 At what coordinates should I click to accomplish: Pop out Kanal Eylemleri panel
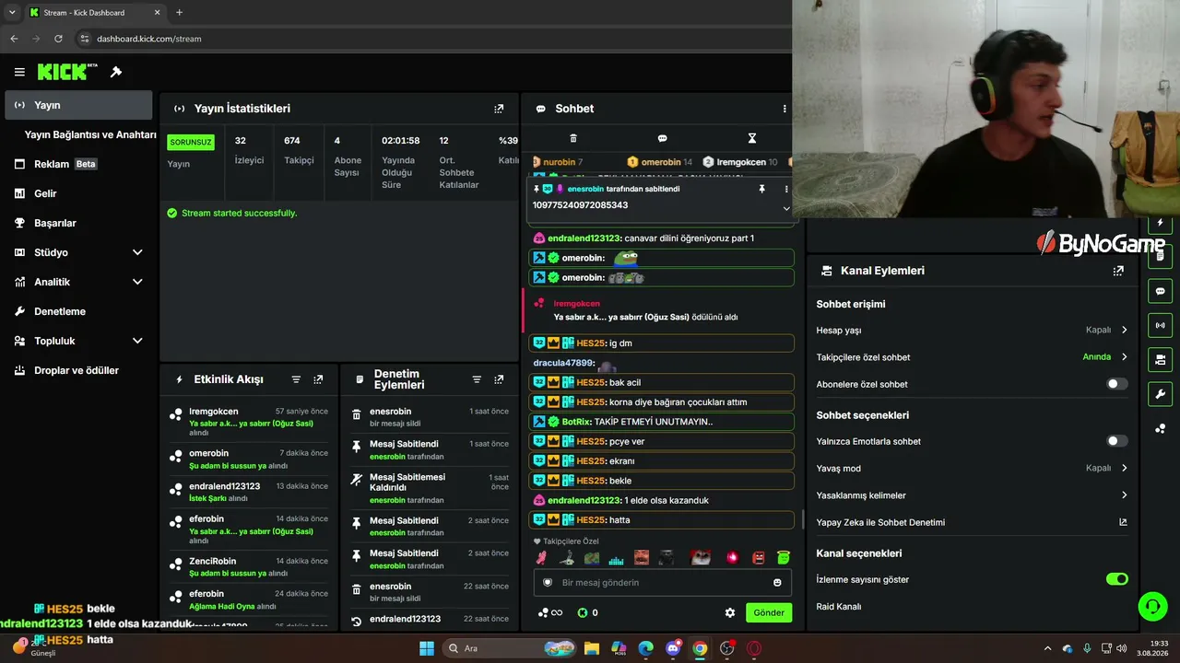[x=1118, y=271]
